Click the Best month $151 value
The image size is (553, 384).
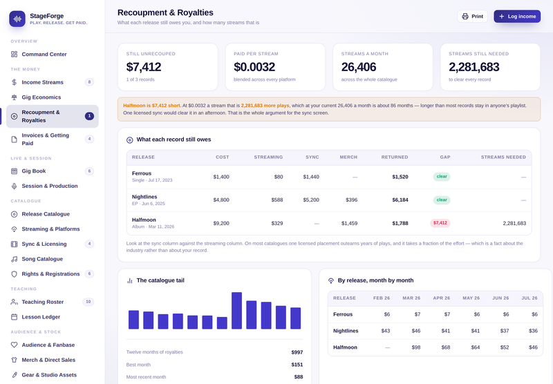(297, 365)
